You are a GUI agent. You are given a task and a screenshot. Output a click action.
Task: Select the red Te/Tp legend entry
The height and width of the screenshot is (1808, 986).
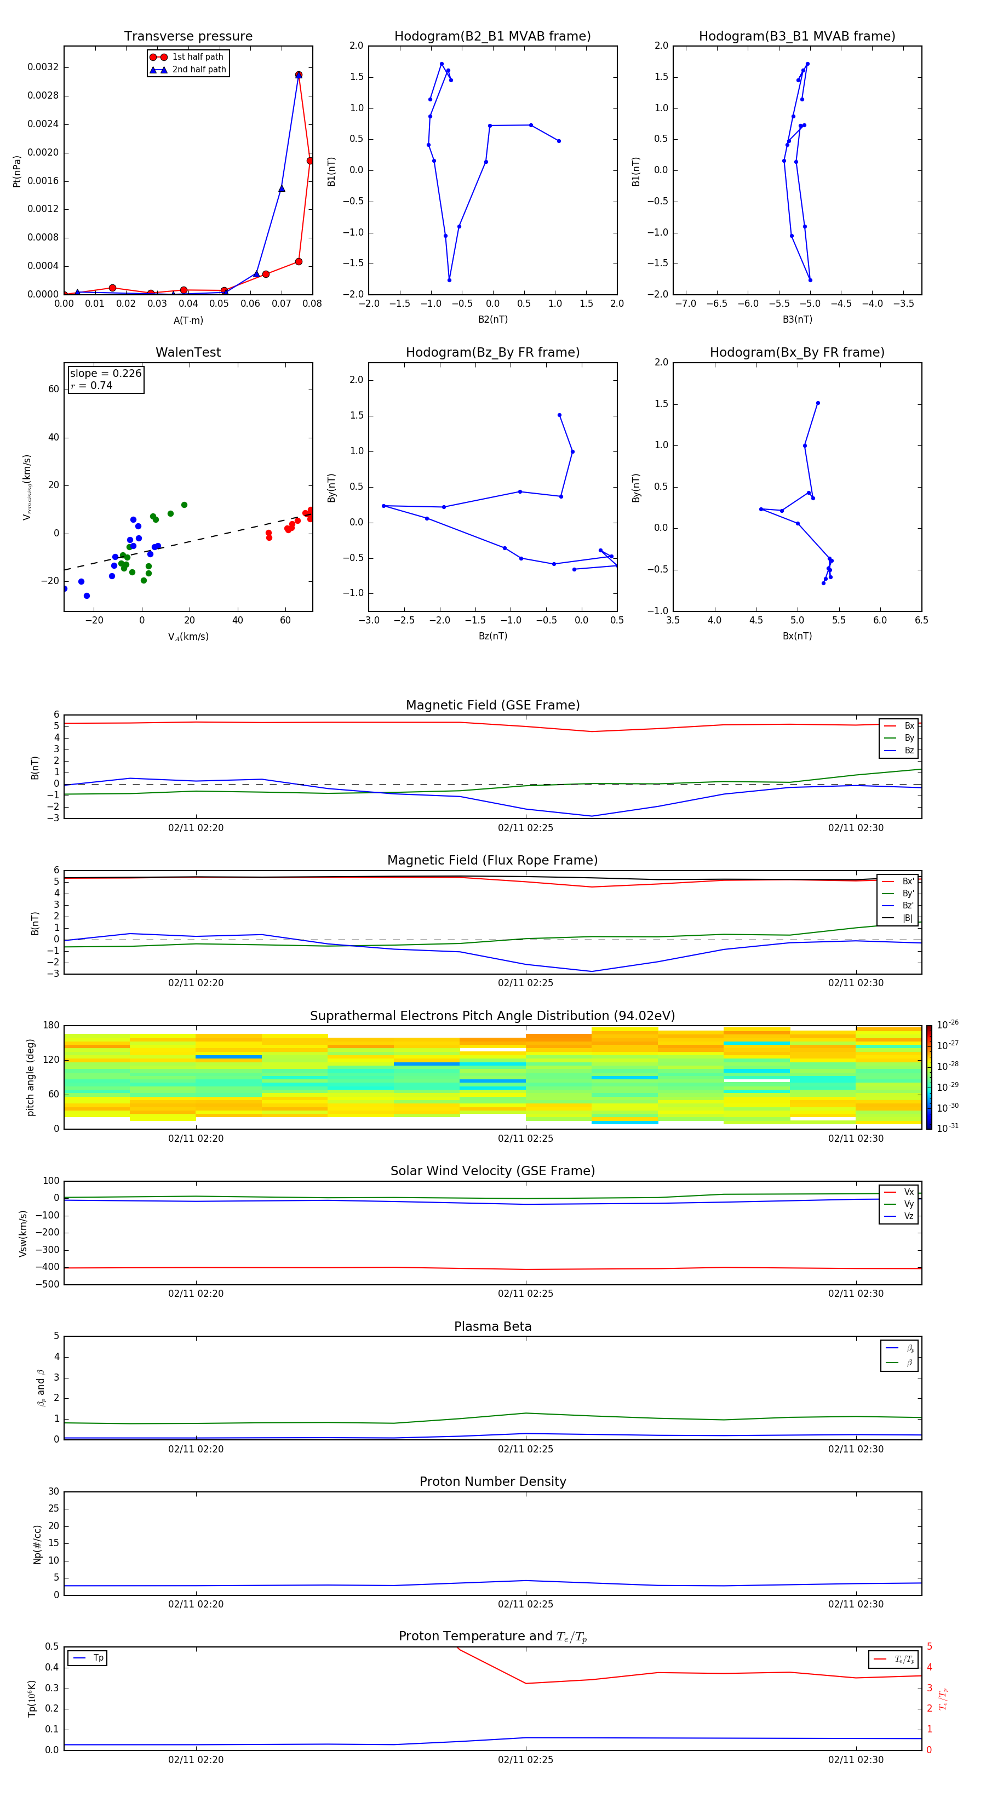pos(894,1659)
